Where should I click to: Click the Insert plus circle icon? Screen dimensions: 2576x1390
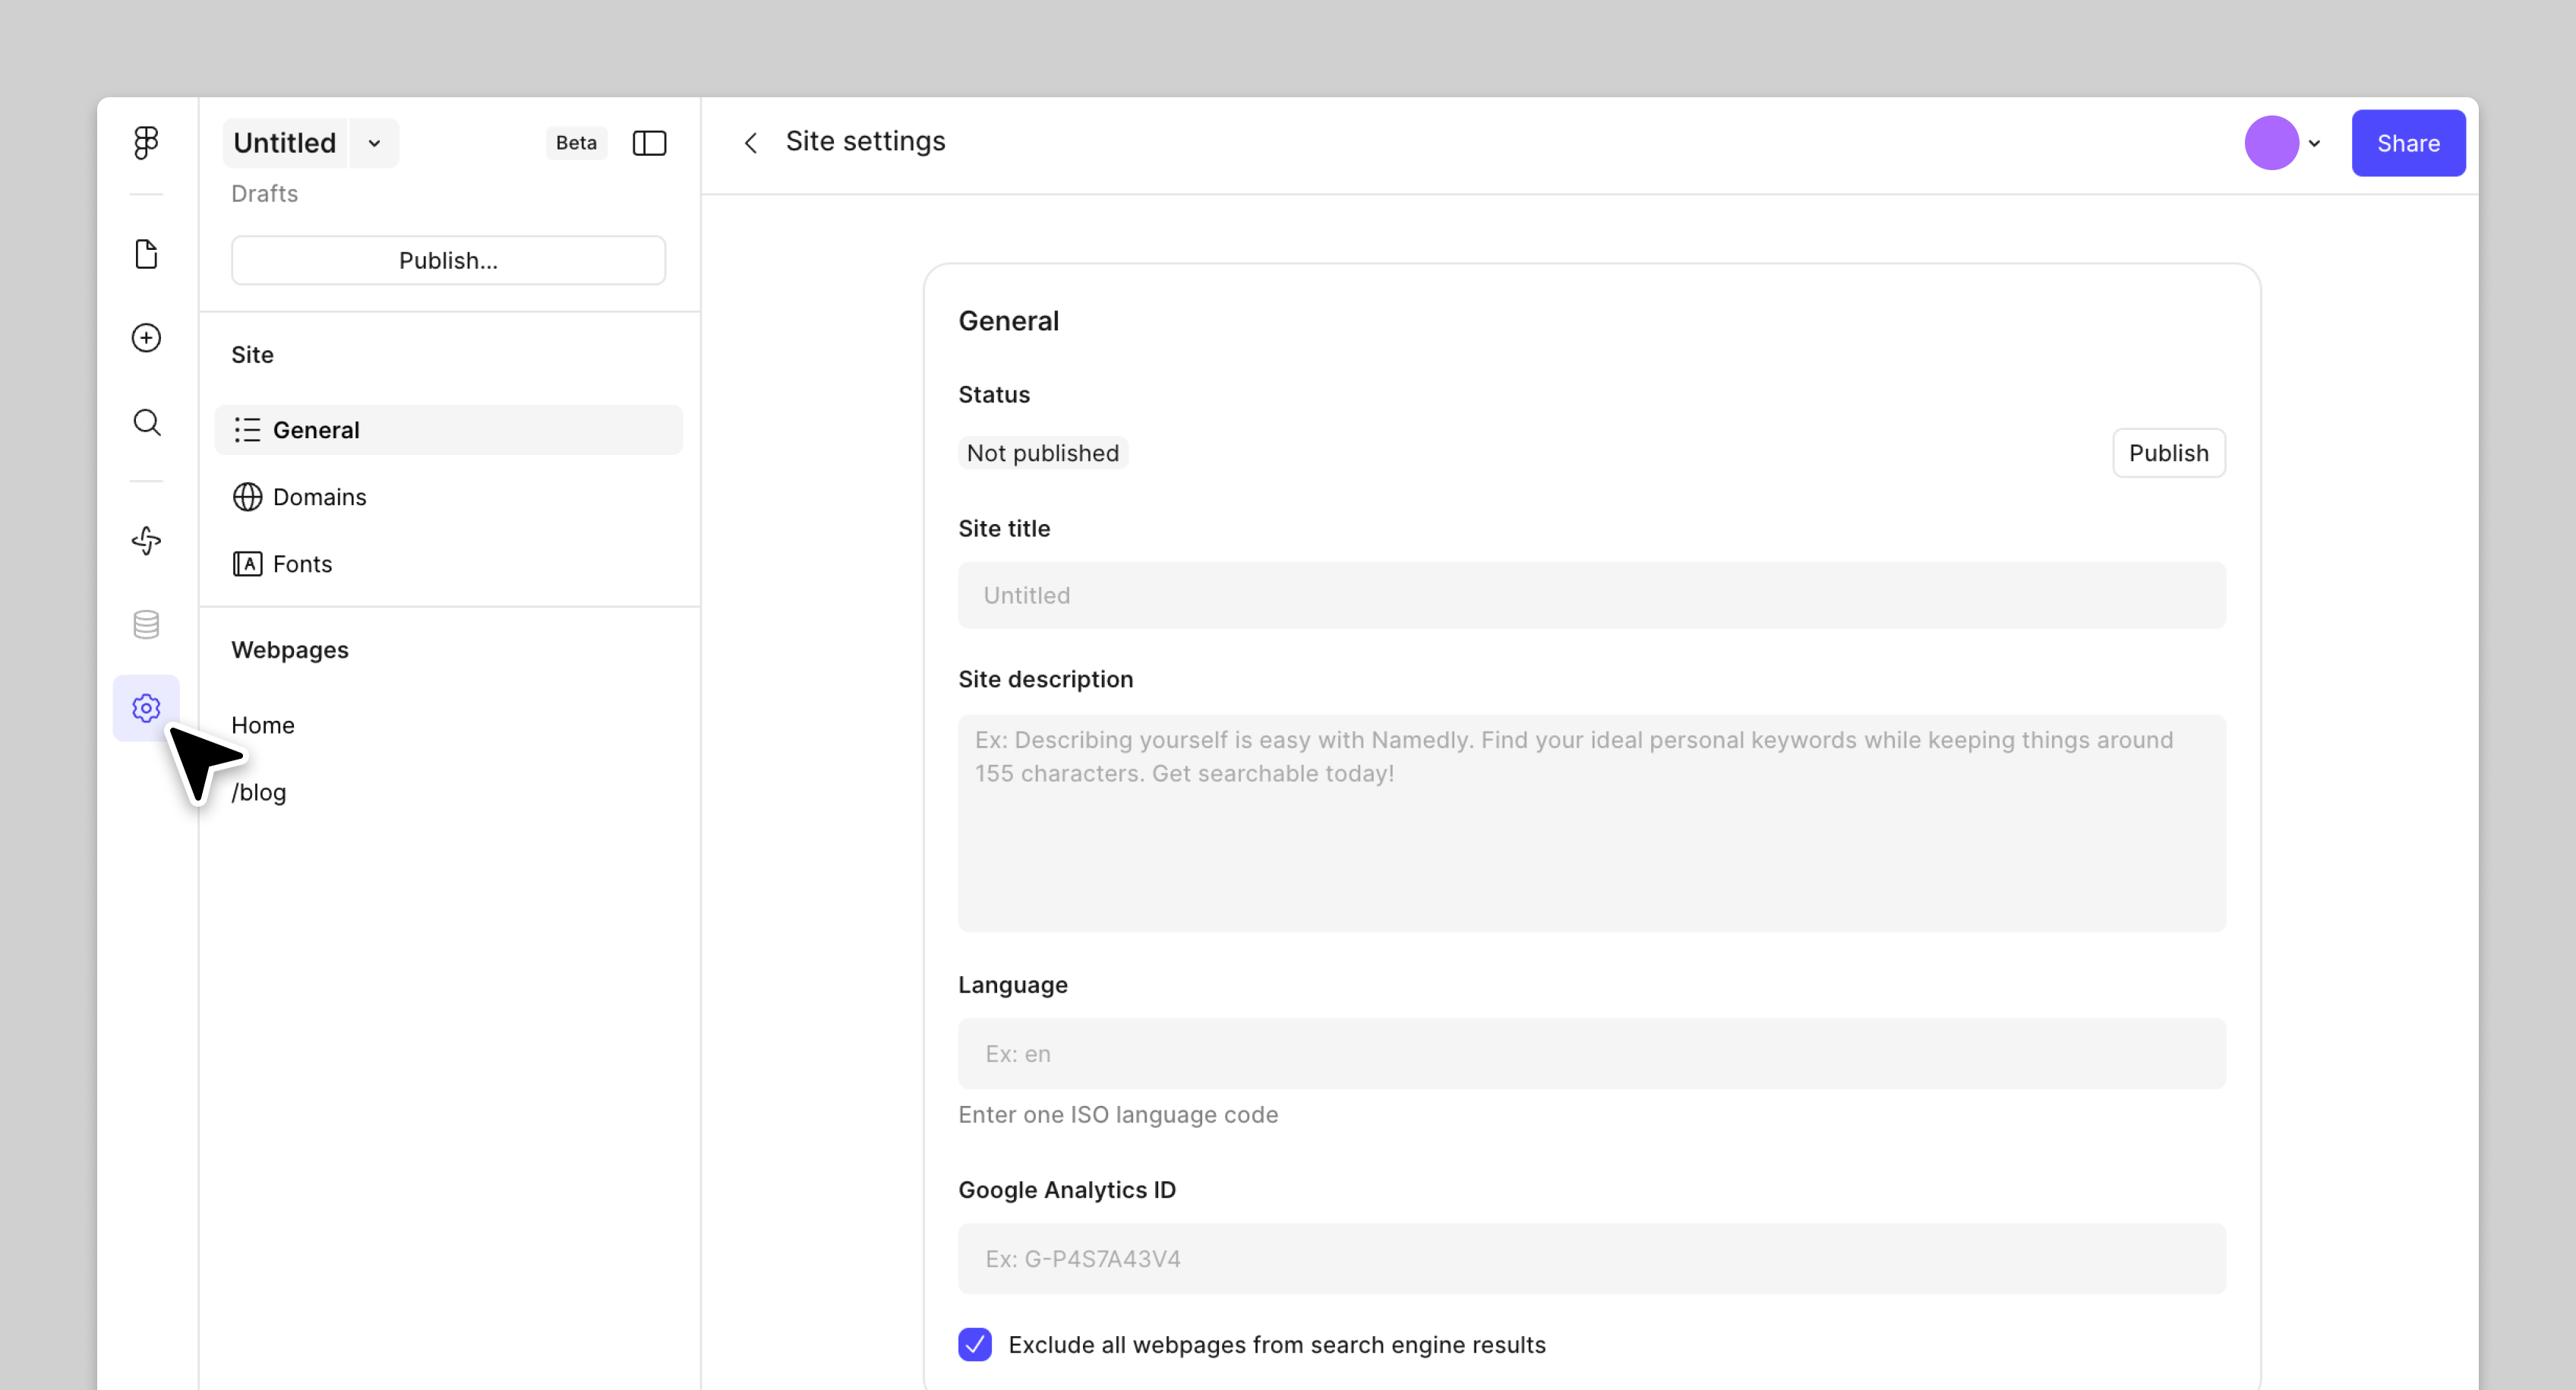[146, 338]
